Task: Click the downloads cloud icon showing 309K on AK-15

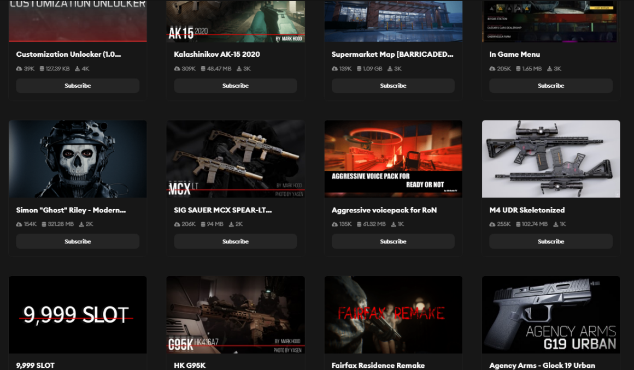Action: pyautogui.click(x=177, y=69)
